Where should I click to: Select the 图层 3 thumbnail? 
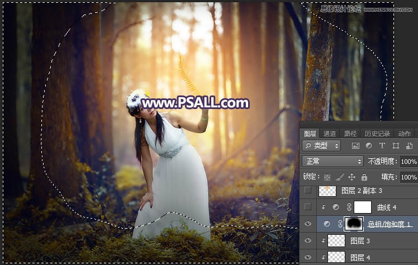point(336,240)
